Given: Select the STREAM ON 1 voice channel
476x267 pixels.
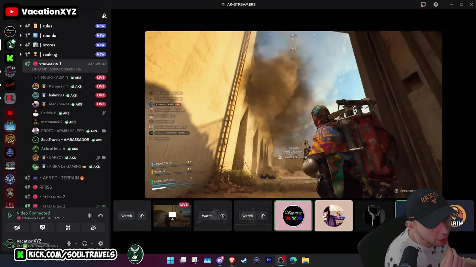Looking at the screenshot, I should pos(65,66).
